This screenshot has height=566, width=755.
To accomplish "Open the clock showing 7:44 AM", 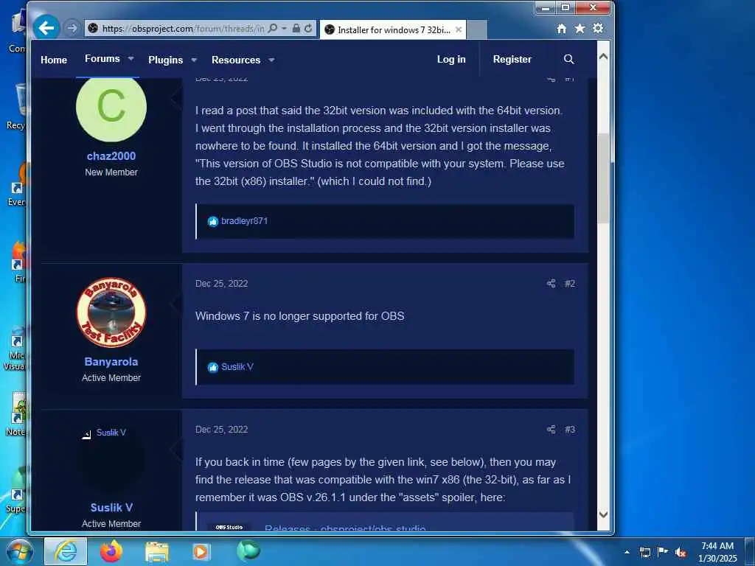I will pyautogui.click(x=717, y=552).
